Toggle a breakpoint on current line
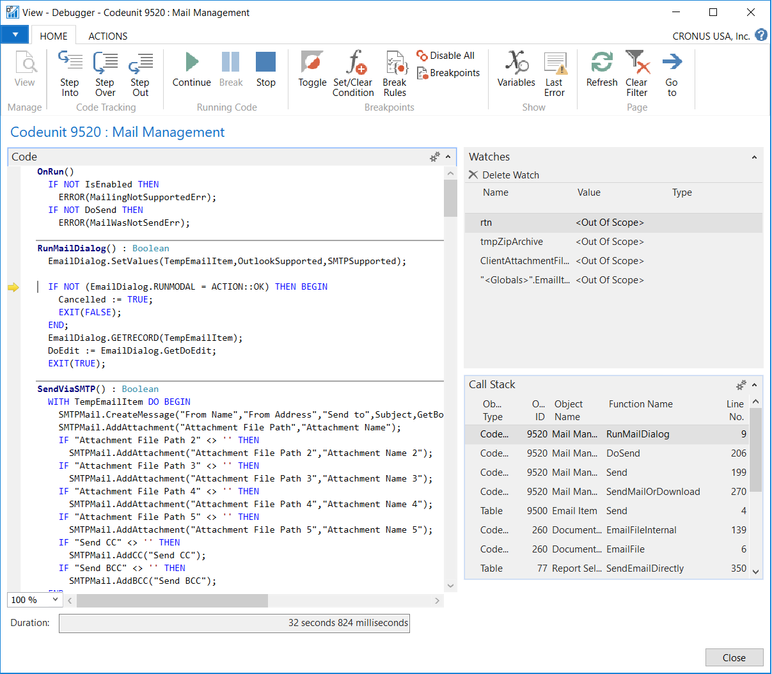 [x=312, y=70]
